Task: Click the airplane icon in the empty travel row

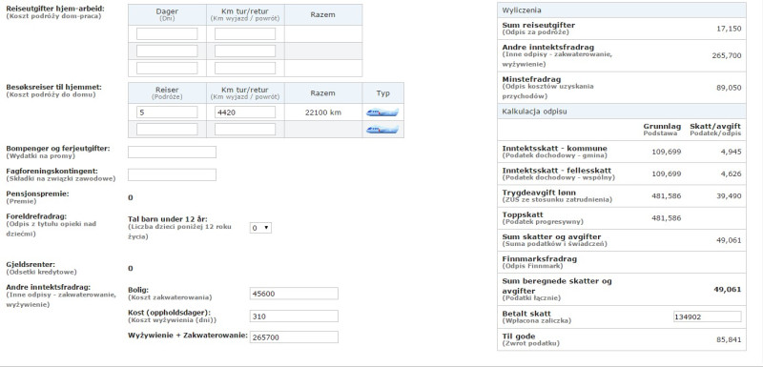Action: point(382,130)
